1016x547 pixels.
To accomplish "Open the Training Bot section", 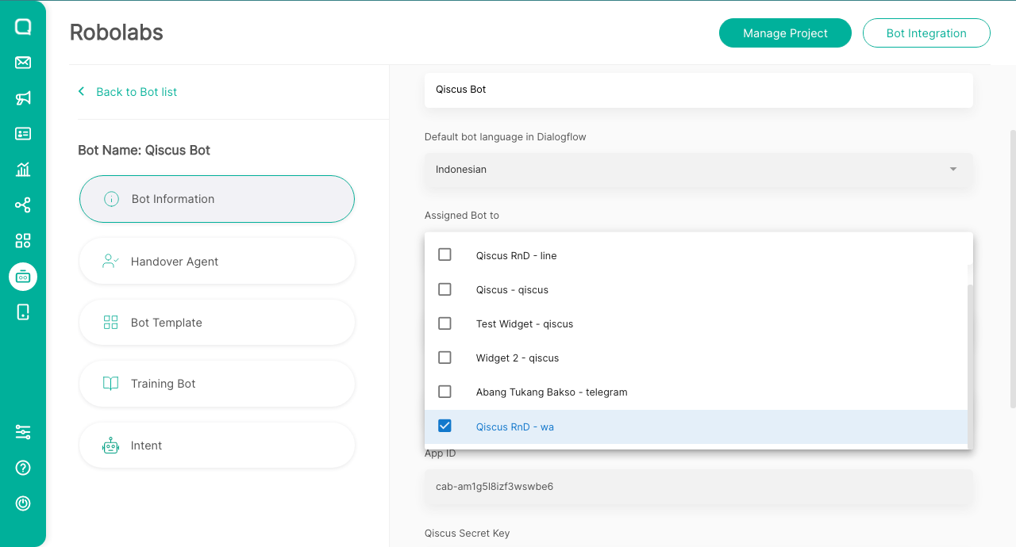I will coord(217,384).
